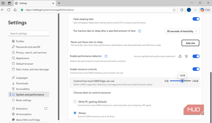Click the 24GB slider maximum label
The height and width of the screenshot is (123, 212).
[x=195, y=81]
